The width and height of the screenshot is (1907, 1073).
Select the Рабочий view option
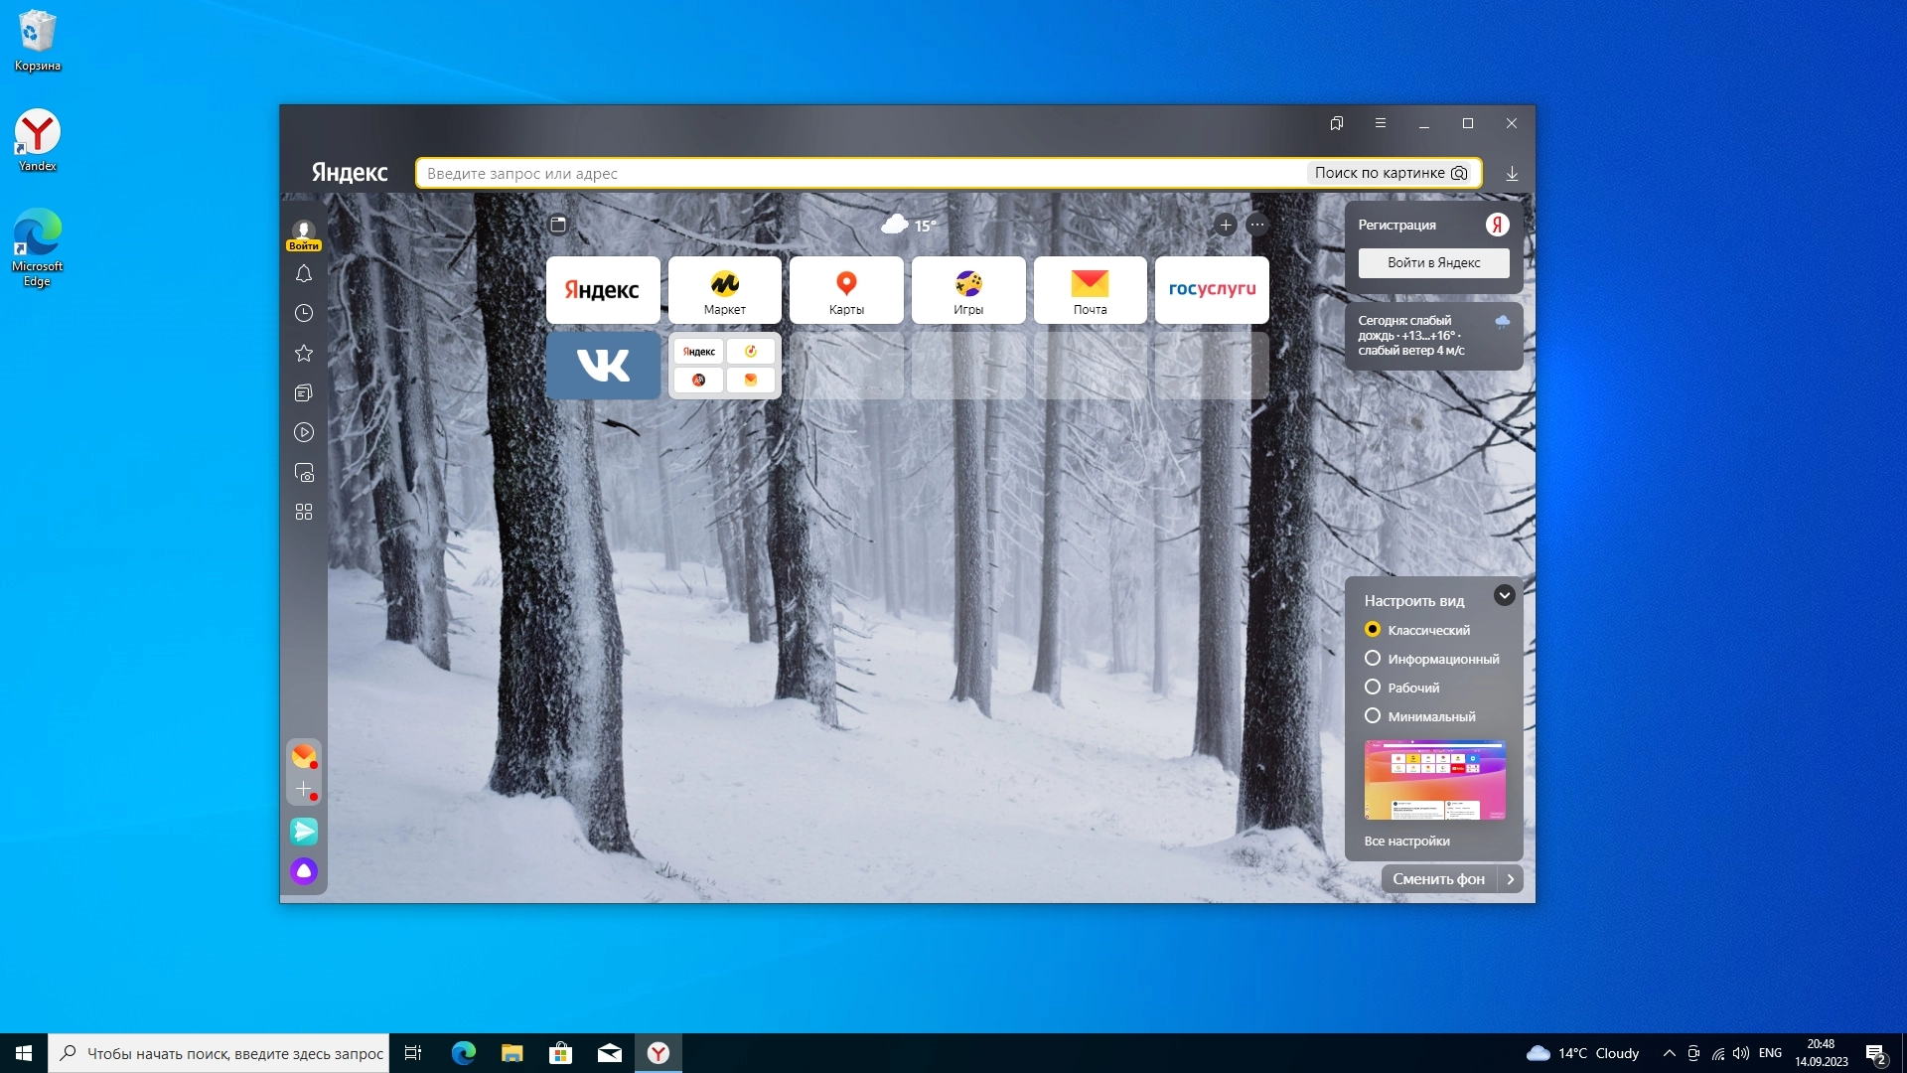click(x=1373, y=688)
